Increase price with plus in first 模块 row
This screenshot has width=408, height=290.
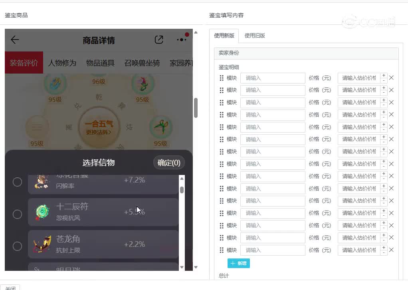point(384,75)
